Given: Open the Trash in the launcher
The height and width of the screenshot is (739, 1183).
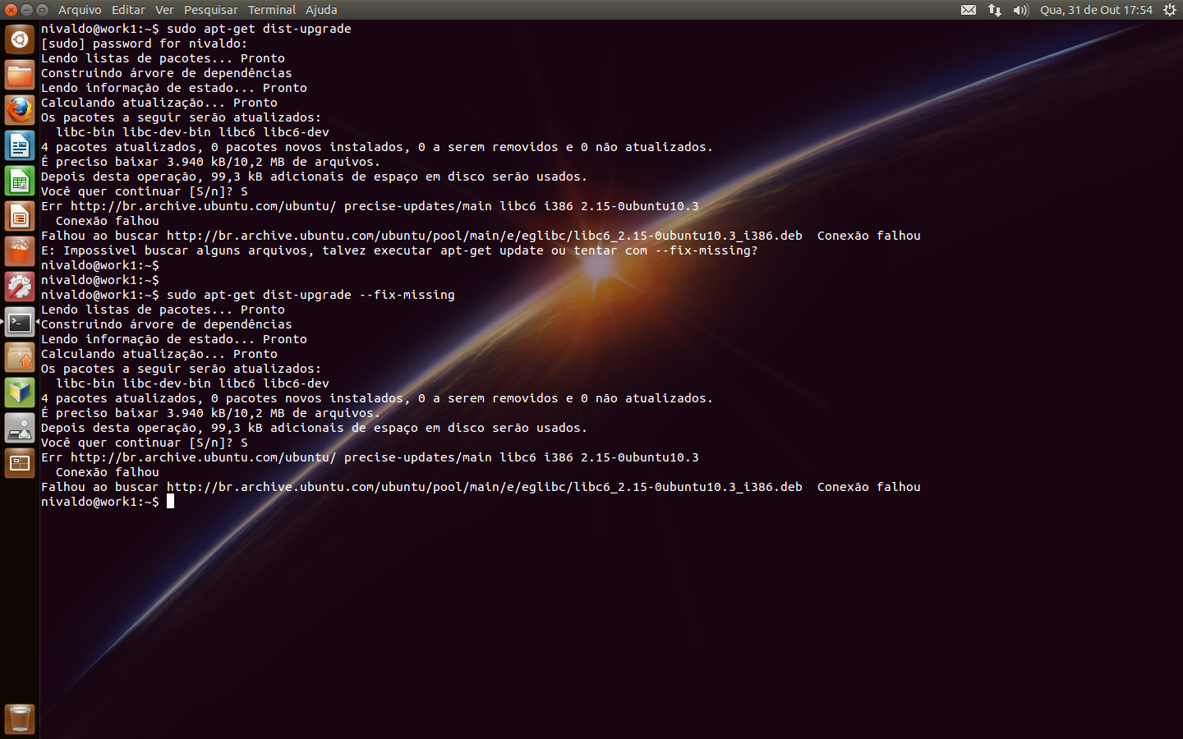Looking at the screenshot, I should click(x=20, y=719).
